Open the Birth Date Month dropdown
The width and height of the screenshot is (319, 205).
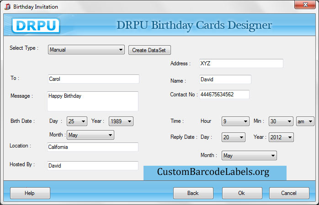90,135
